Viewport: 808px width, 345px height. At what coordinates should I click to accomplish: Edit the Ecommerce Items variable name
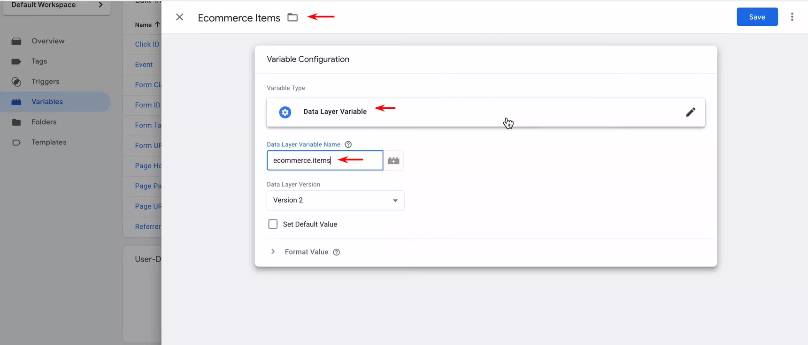point(239,18)
